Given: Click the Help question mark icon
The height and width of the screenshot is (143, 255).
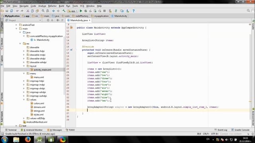Looking at the screenshot, I should [x=133, y=11].
